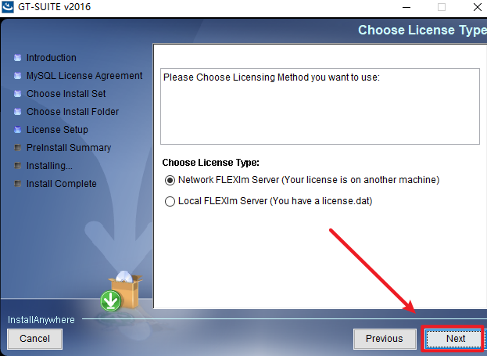Click the InstallAnywhere label
Screen dimensions: 487x356
pyautogui.click(x=41, y=320)
